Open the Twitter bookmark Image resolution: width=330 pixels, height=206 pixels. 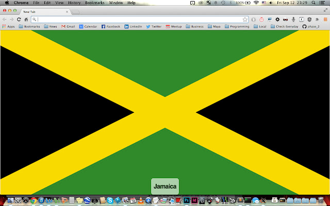(154, 26)
